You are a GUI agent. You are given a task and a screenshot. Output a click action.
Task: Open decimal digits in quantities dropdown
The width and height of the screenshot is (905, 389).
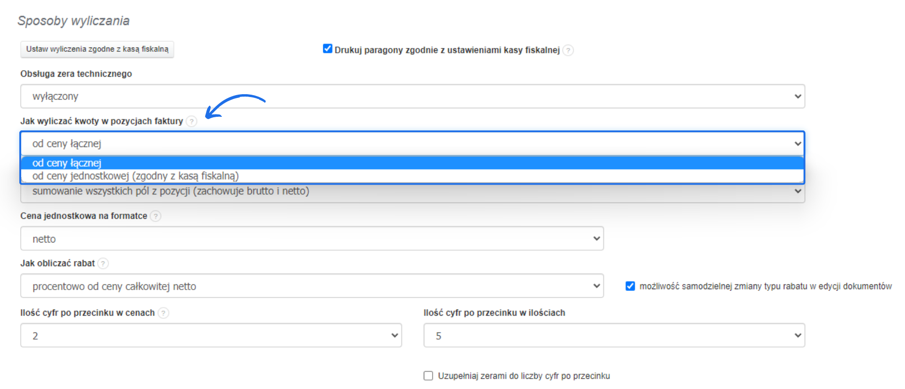[614, 336]
